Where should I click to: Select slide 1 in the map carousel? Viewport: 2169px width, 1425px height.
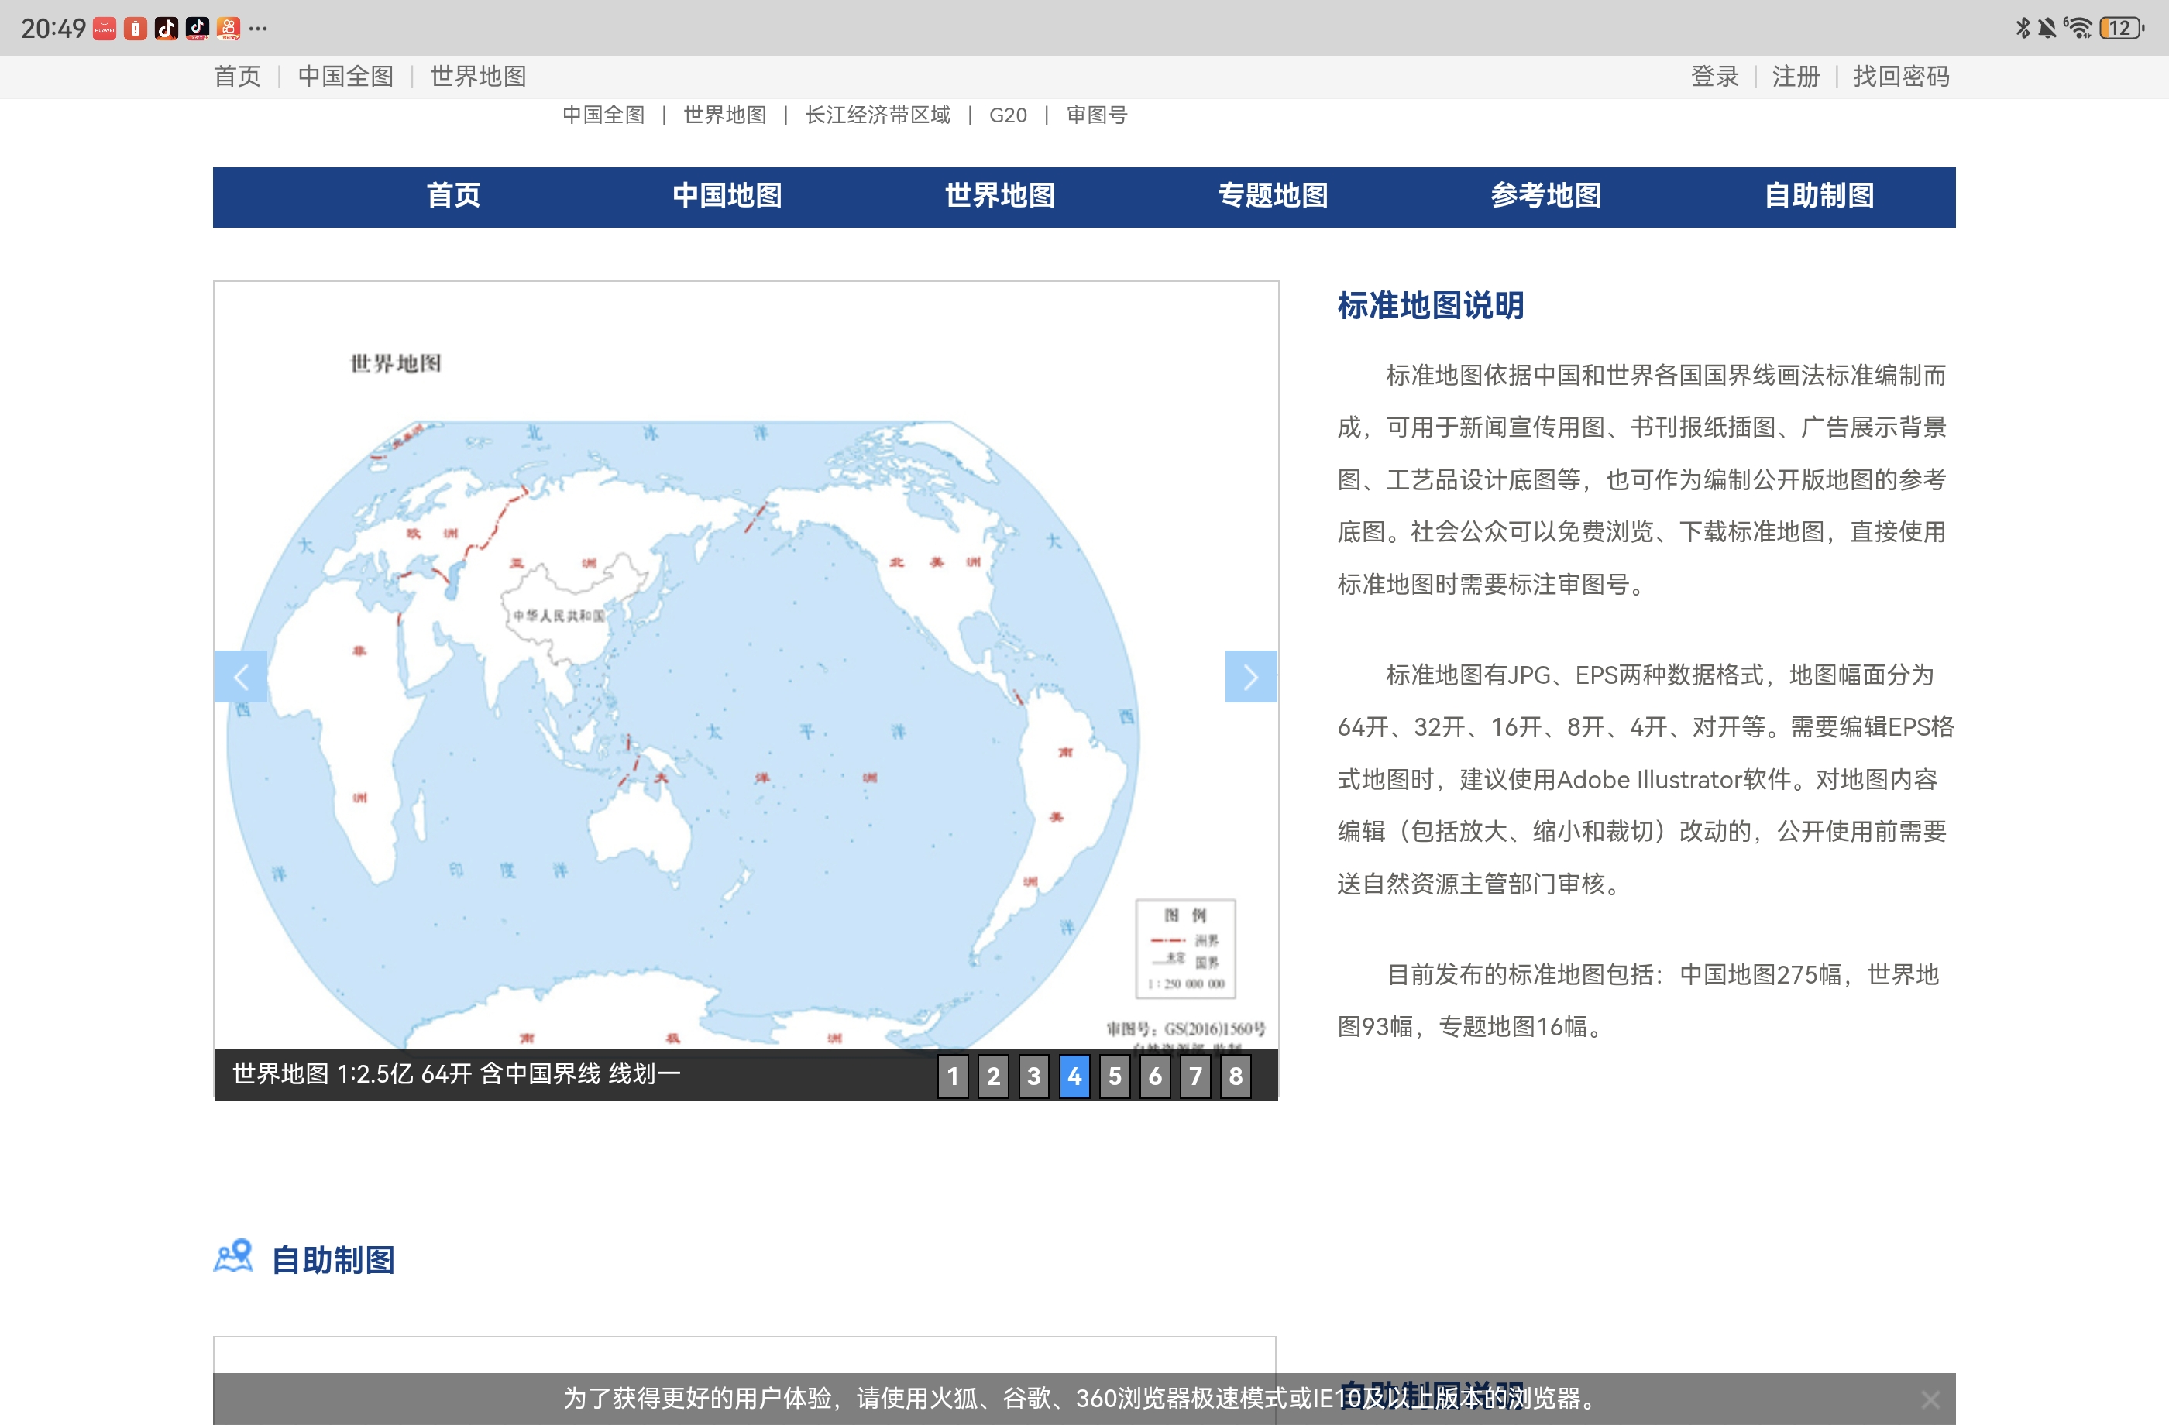pyautogui.click(x=952, y=1076)
